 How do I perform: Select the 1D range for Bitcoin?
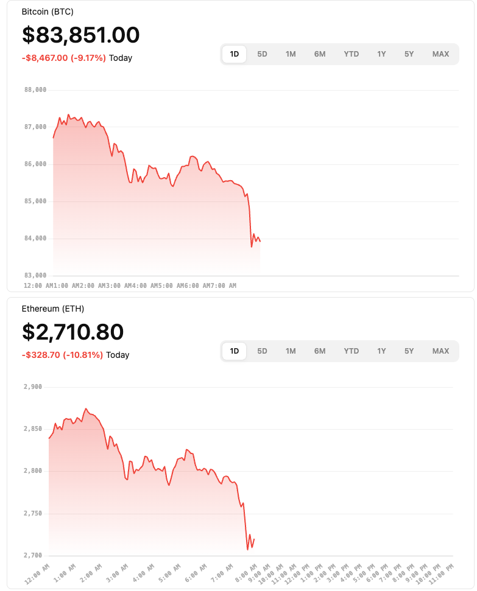point(235,54)
